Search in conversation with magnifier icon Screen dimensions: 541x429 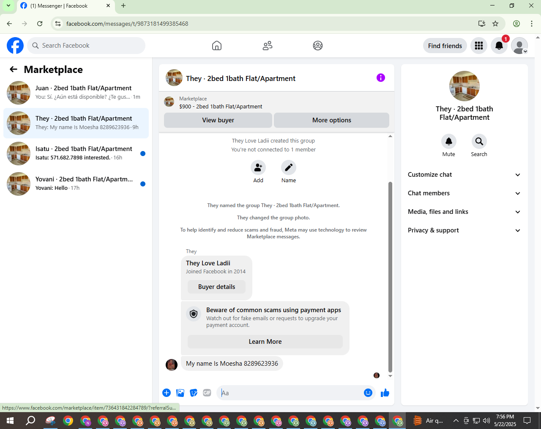pyautogui.click(x=479, y=141)
